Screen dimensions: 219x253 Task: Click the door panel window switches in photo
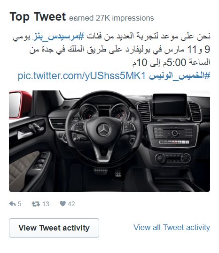[41, 161]
